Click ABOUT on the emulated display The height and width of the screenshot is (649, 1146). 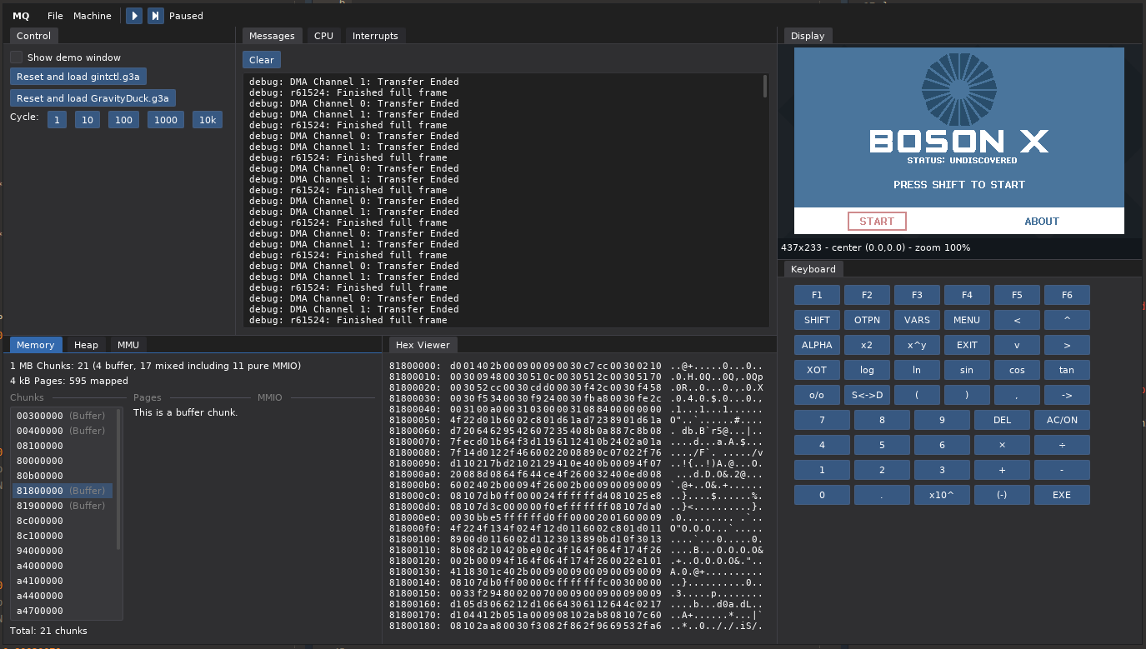pos(1042,222)
